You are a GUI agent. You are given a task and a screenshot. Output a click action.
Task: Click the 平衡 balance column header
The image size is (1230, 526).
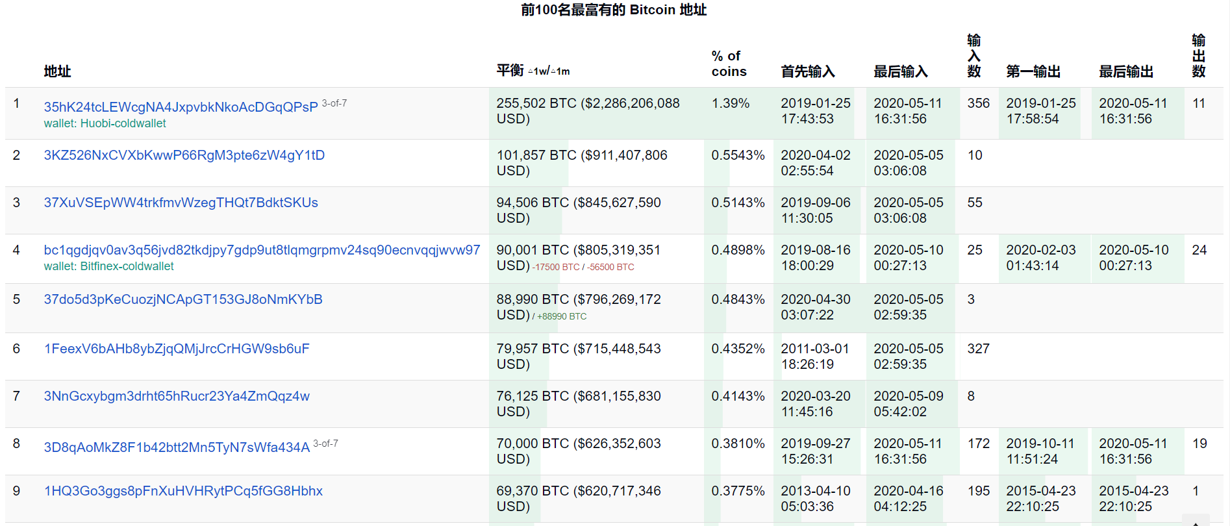[510, 70]
